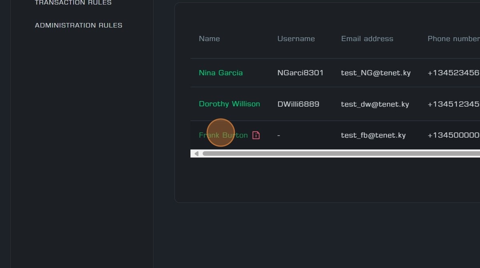Viewport: 480px width, 268px height.
Task: Select username DWilli6889
Action: [298, 104]
